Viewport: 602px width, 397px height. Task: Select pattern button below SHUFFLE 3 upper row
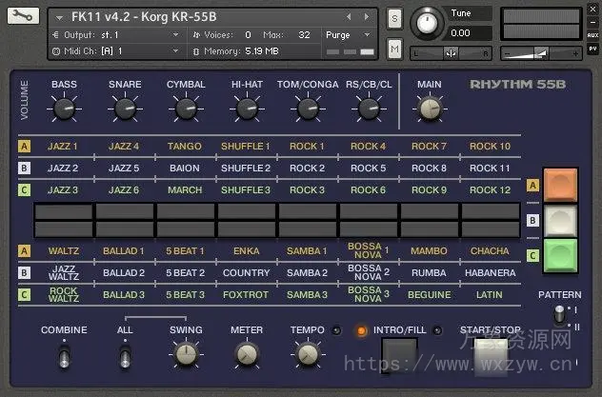click(x=247, y=211)
